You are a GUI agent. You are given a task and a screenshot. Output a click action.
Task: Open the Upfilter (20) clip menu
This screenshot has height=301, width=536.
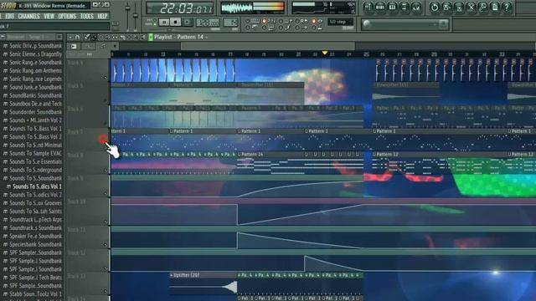click(172, 275)
